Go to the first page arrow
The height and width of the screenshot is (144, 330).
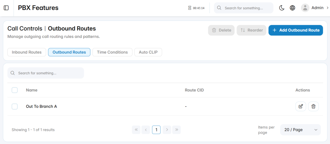136,130
